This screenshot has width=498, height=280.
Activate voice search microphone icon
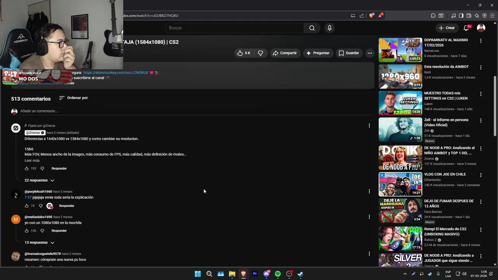point(330,28)
